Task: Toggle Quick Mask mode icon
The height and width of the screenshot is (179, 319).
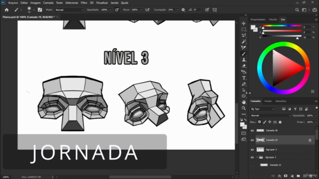Action: [244, 133]
